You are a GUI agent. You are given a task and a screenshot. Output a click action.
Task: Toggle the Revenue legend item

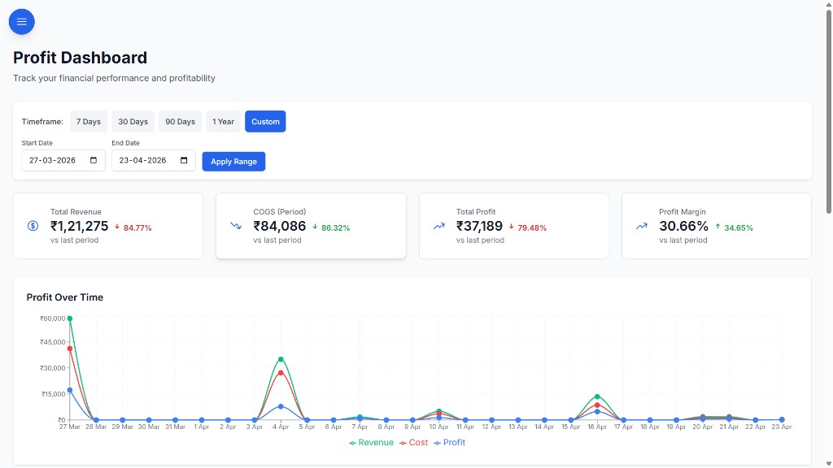[371, 443]
